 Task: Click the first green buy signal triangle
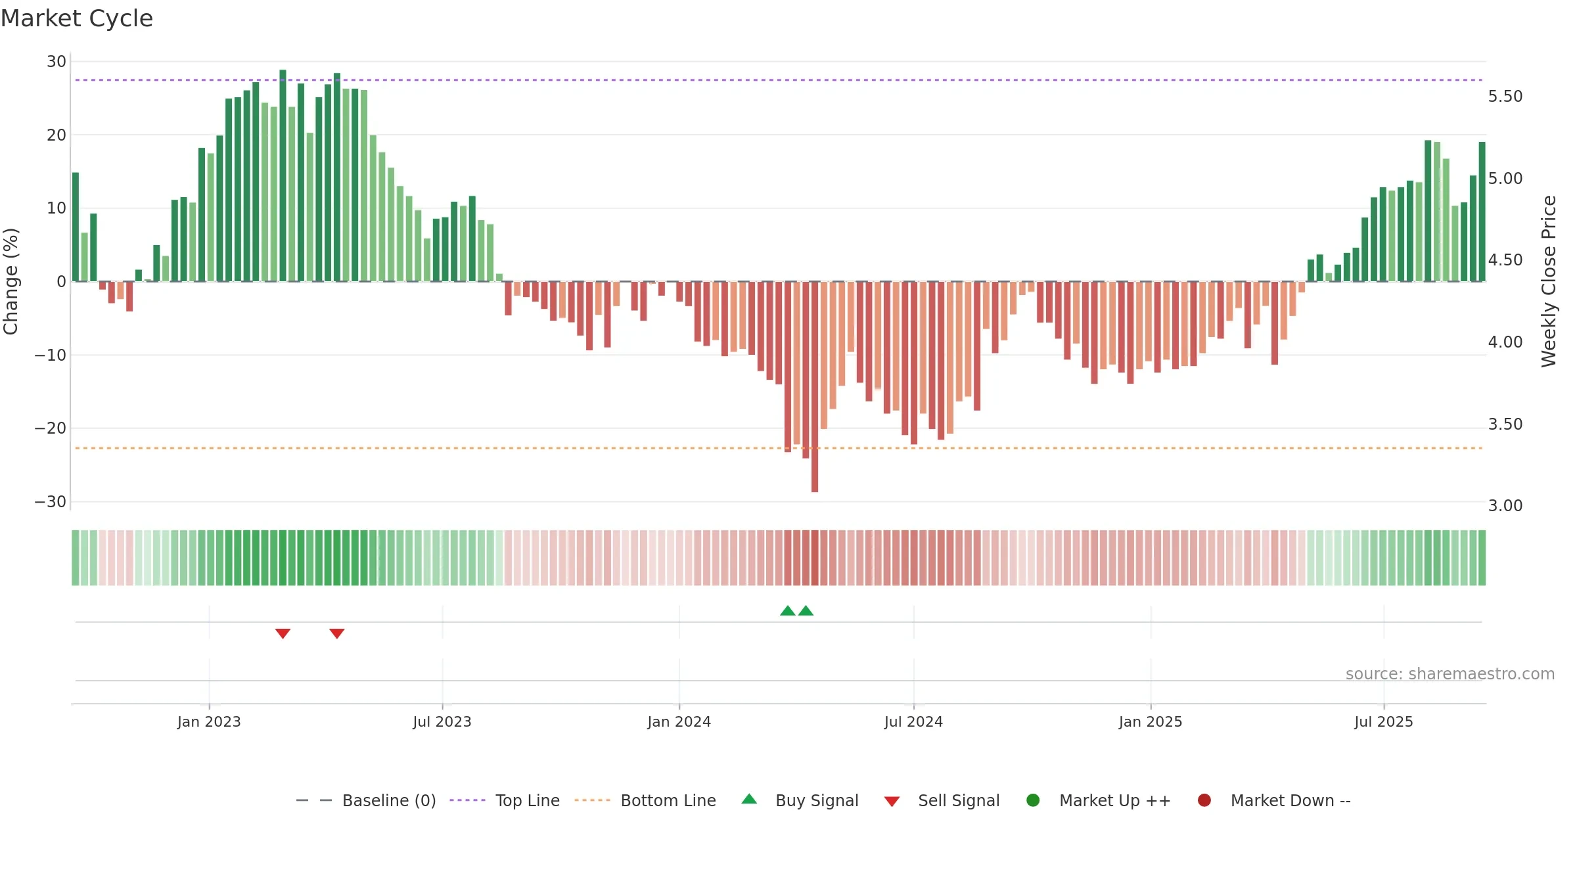pyautogui.click(x=788, y=611)
